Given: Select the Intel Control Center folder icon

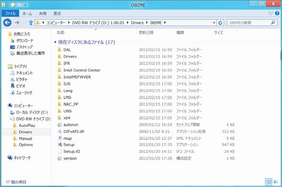Looking at the screenshot, I should (60, 70).
